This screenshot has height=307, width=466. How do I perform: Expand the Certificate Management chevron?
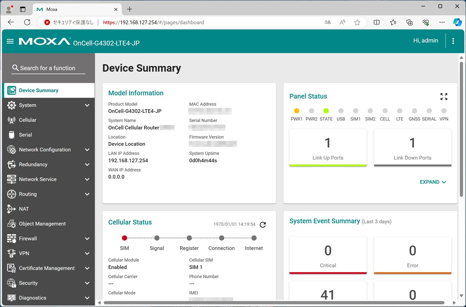click(87, 268)
